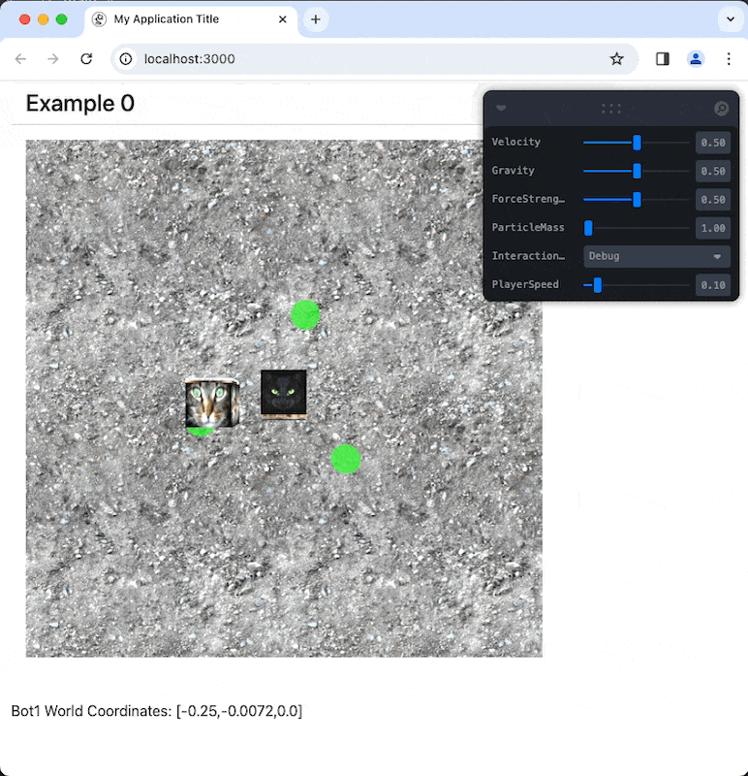Click the PlayerSpeed value field

point(712,285)
